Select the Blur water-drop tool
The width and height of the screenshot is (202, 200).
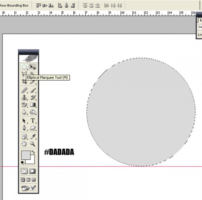tap(24, 112)
